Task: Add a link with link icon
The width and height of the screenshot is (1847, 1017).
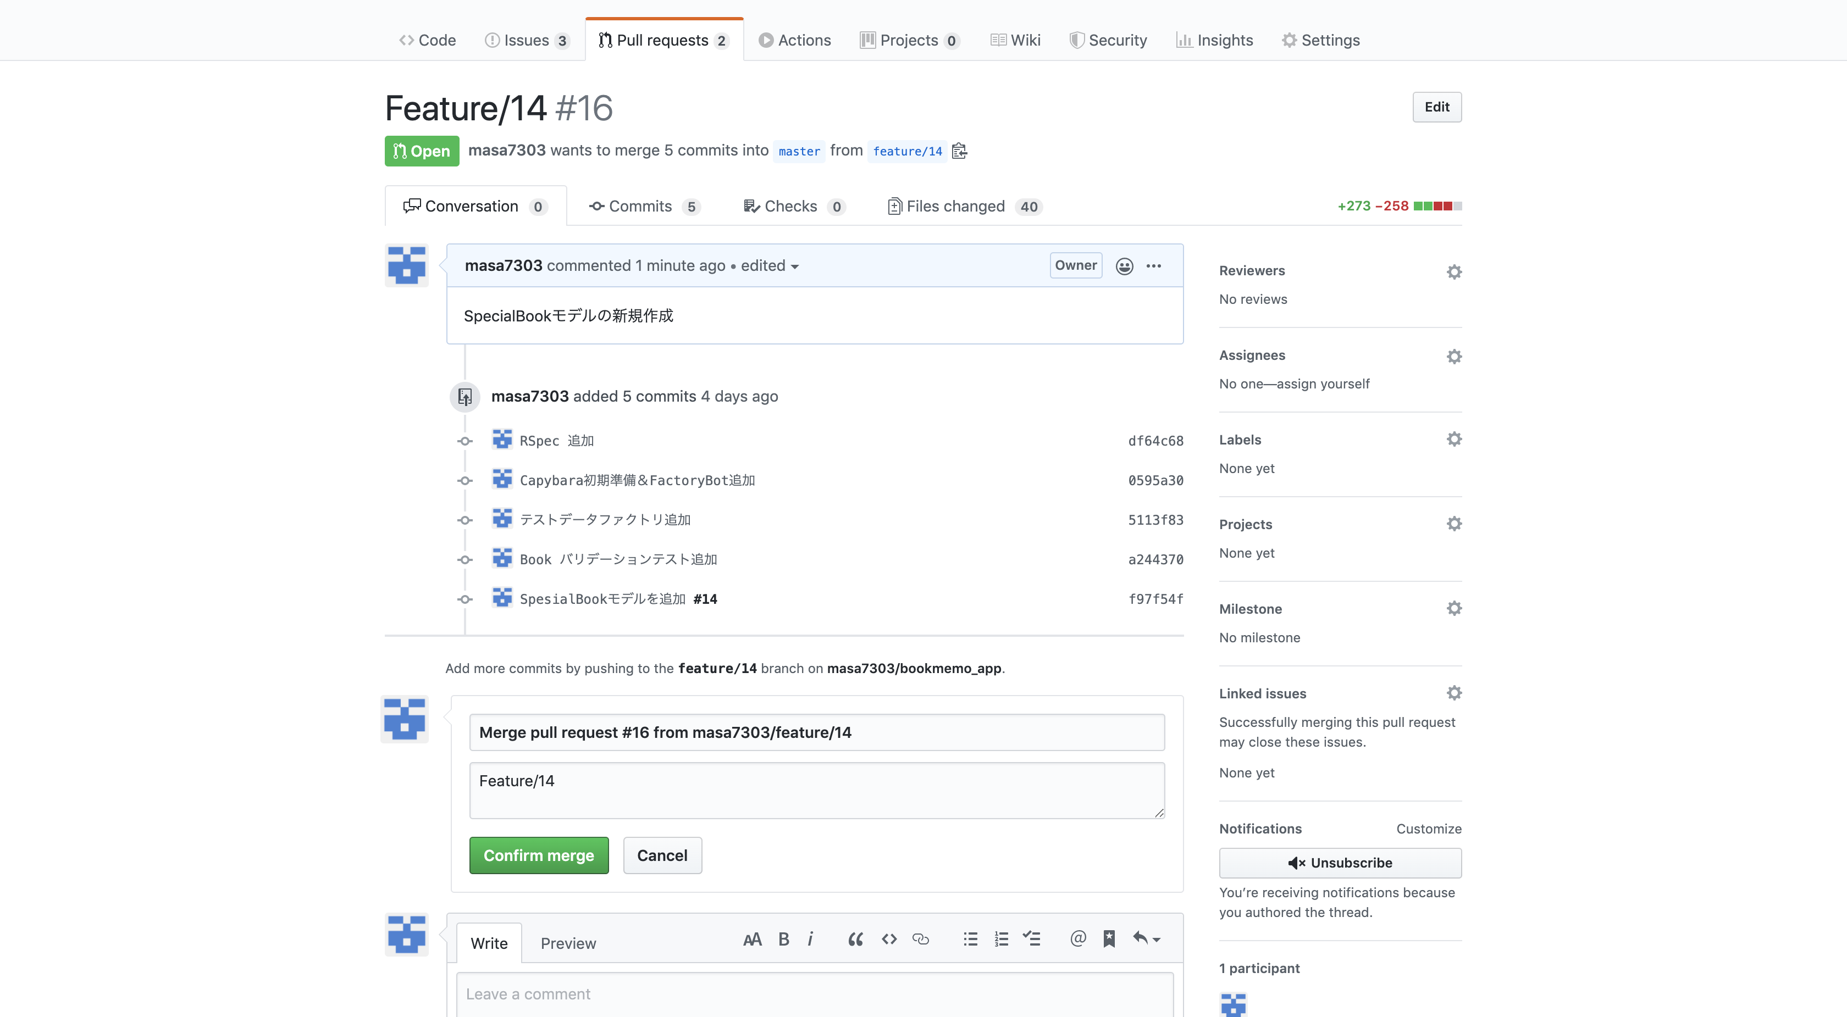Action: [921, 939]
